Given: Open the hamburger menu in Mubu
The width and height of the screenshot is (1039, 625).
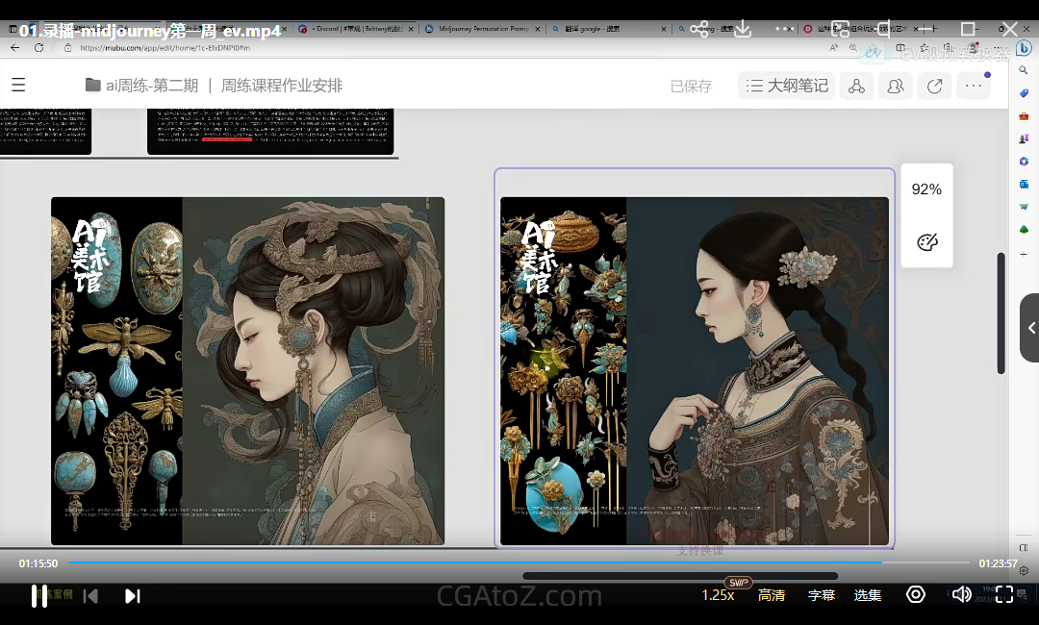Looking at the screenshot, I should coord(18,86).
